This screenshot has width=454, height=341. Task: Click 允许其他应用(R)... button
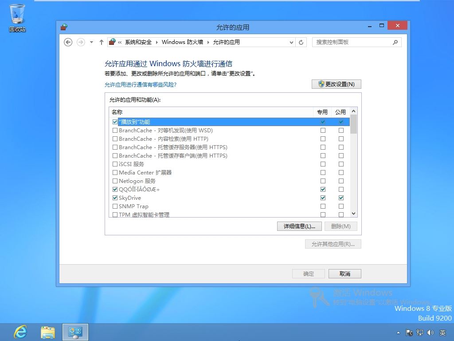click(333, 244)
